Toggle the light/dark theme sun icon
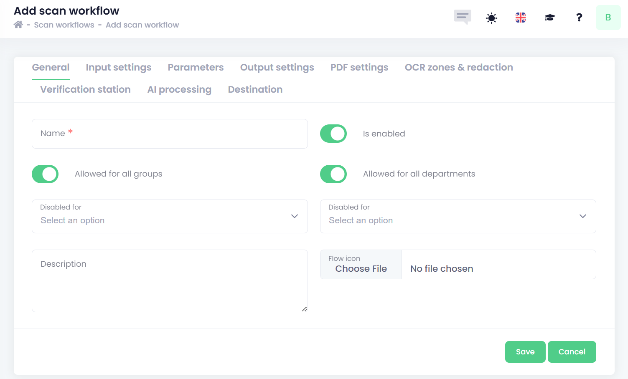This screenshot has height=379, width=628. 491,18
